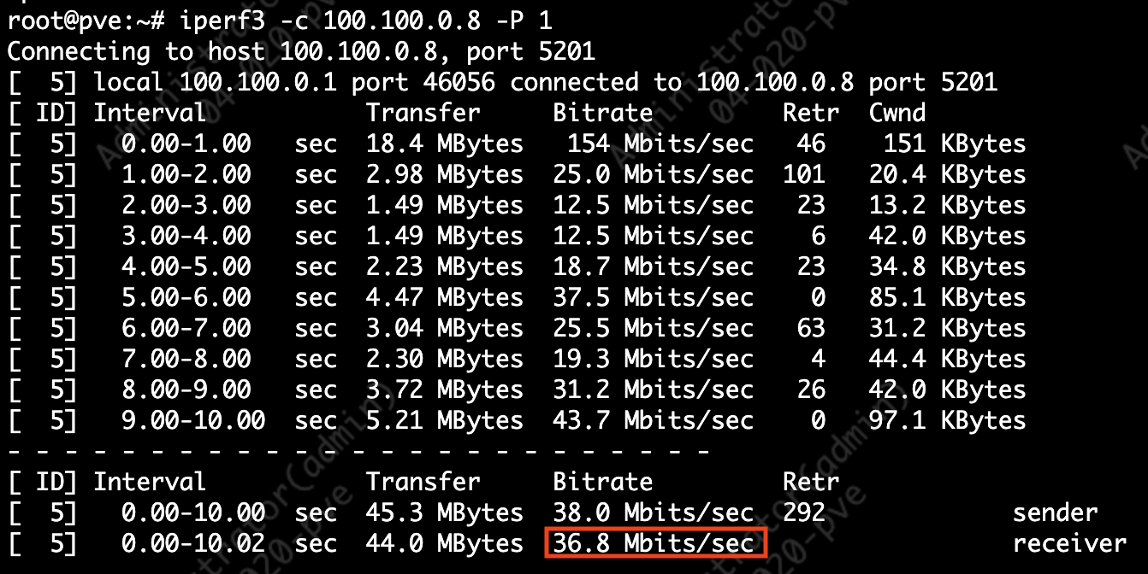
Task: Click the total retransmits value 292
Action: click(803, 512)
